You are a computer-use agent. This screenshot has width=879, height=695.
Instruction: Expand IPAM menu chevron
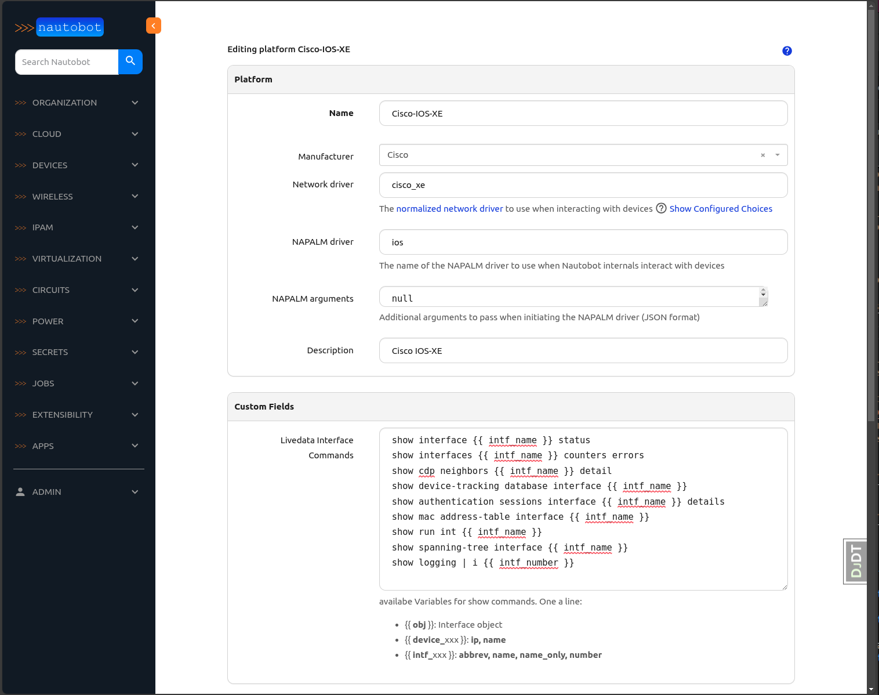(x=135, y=227)
